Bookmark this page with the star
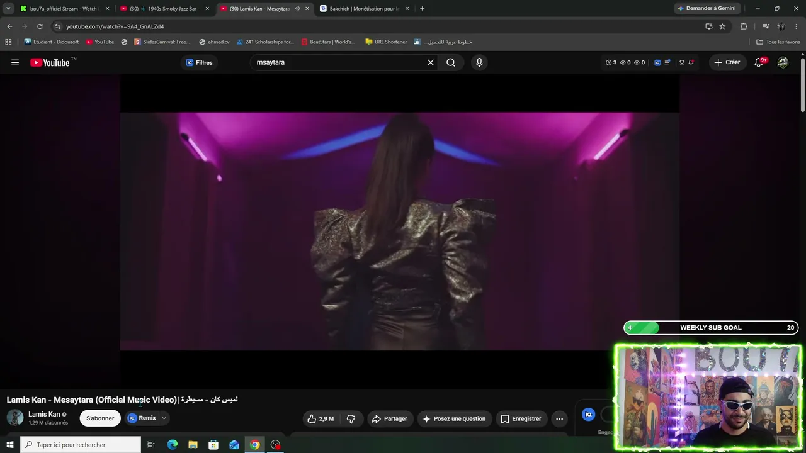Viewport: 806px width, 453px height. (x=722, y=26)
